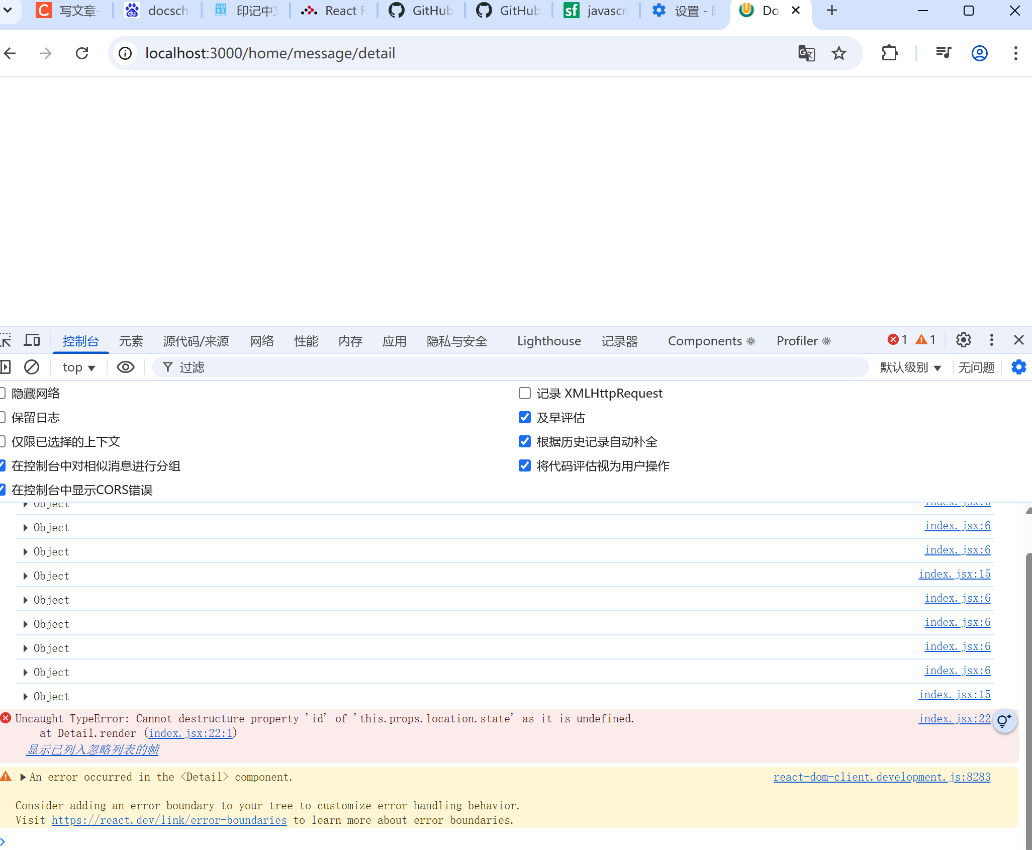The image size is (1032, 850).
Task: Expand the 'An error occurred' warning message
Action: point(23,777)
